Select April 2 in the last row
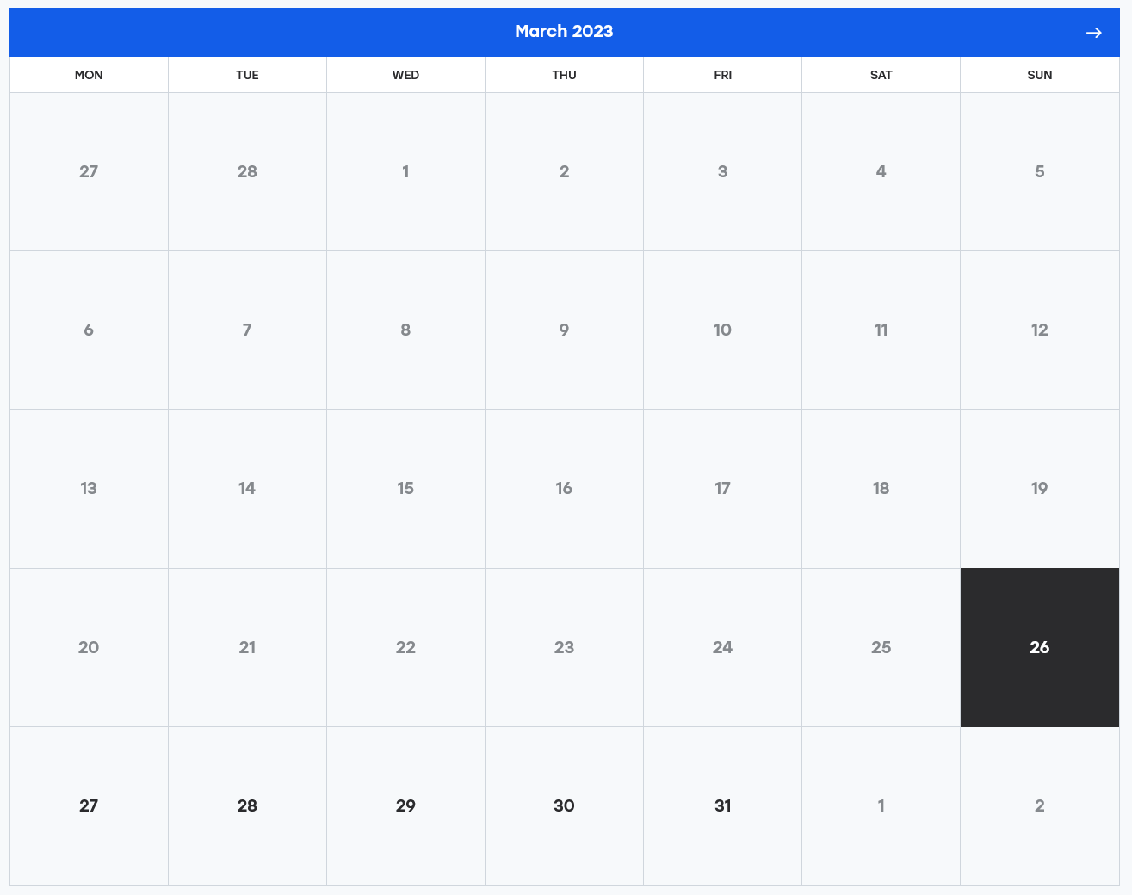The image size is (1132, 895). pos(1040,805)
